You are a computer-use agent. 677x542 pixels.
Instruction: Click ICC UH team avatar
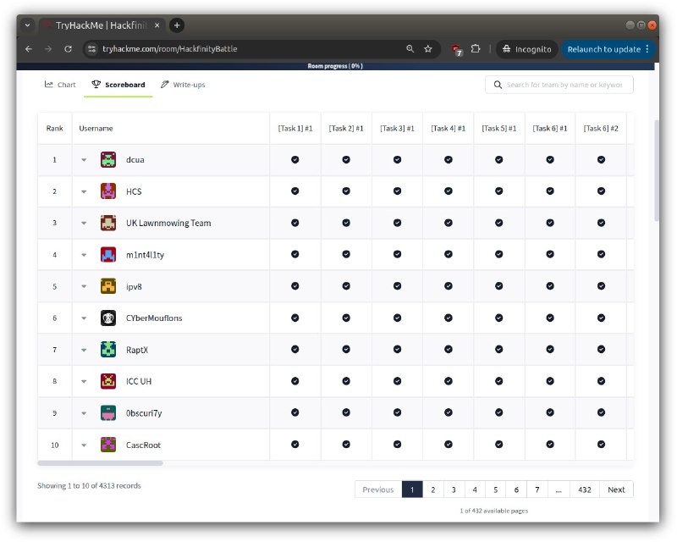pyautogui.click(x=108, y=381)
